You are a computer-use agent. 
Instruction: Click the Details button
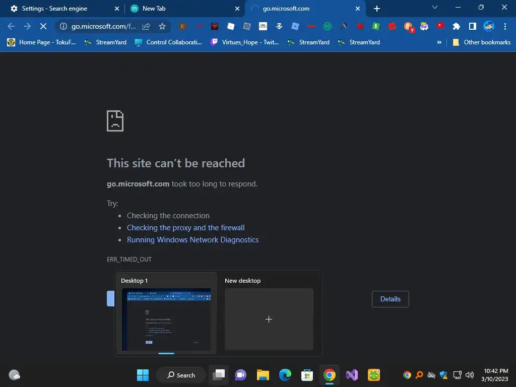click(x=391, y=299)
